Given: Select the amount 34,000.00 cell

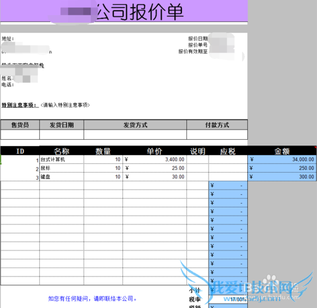Looking at the screenshot, I should pyautogui.click(x=282, y=159).
